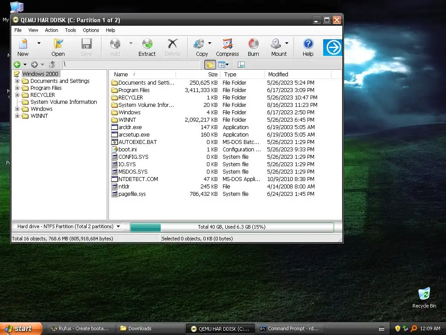Sort by the Type column header

pos(242,74)
